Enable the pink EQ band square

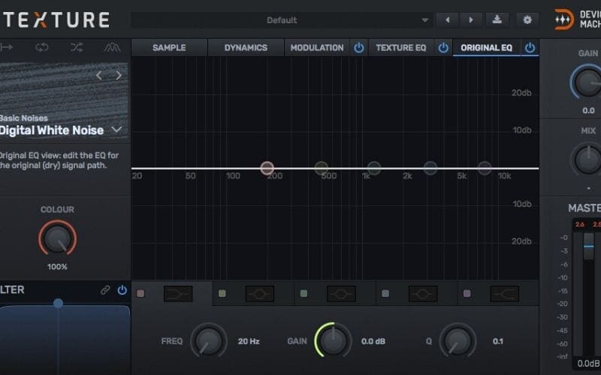(140, 293)
